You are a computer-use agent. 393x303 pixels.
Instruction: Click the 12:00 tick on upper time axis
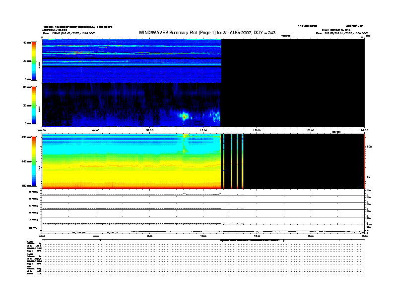[x=203, y=130]
